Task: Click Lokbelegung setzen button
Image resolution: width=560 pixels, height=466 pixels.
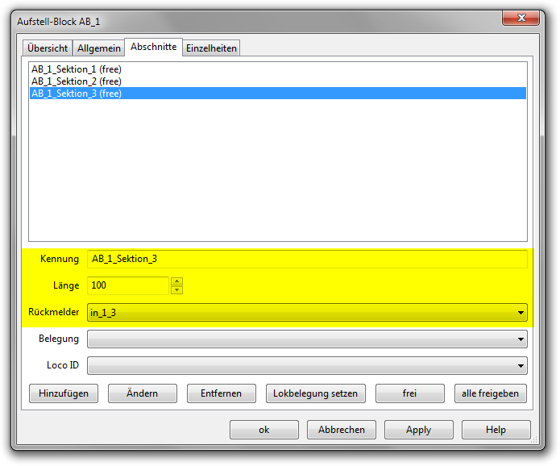Action: [316, 393]
